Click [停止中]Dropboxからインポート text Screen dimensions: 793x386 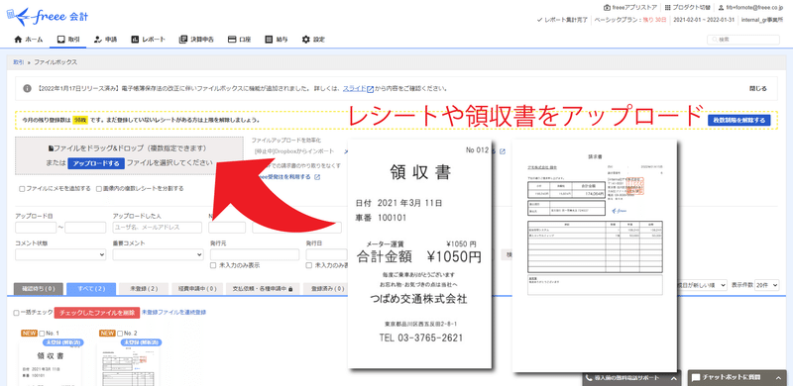294,151
